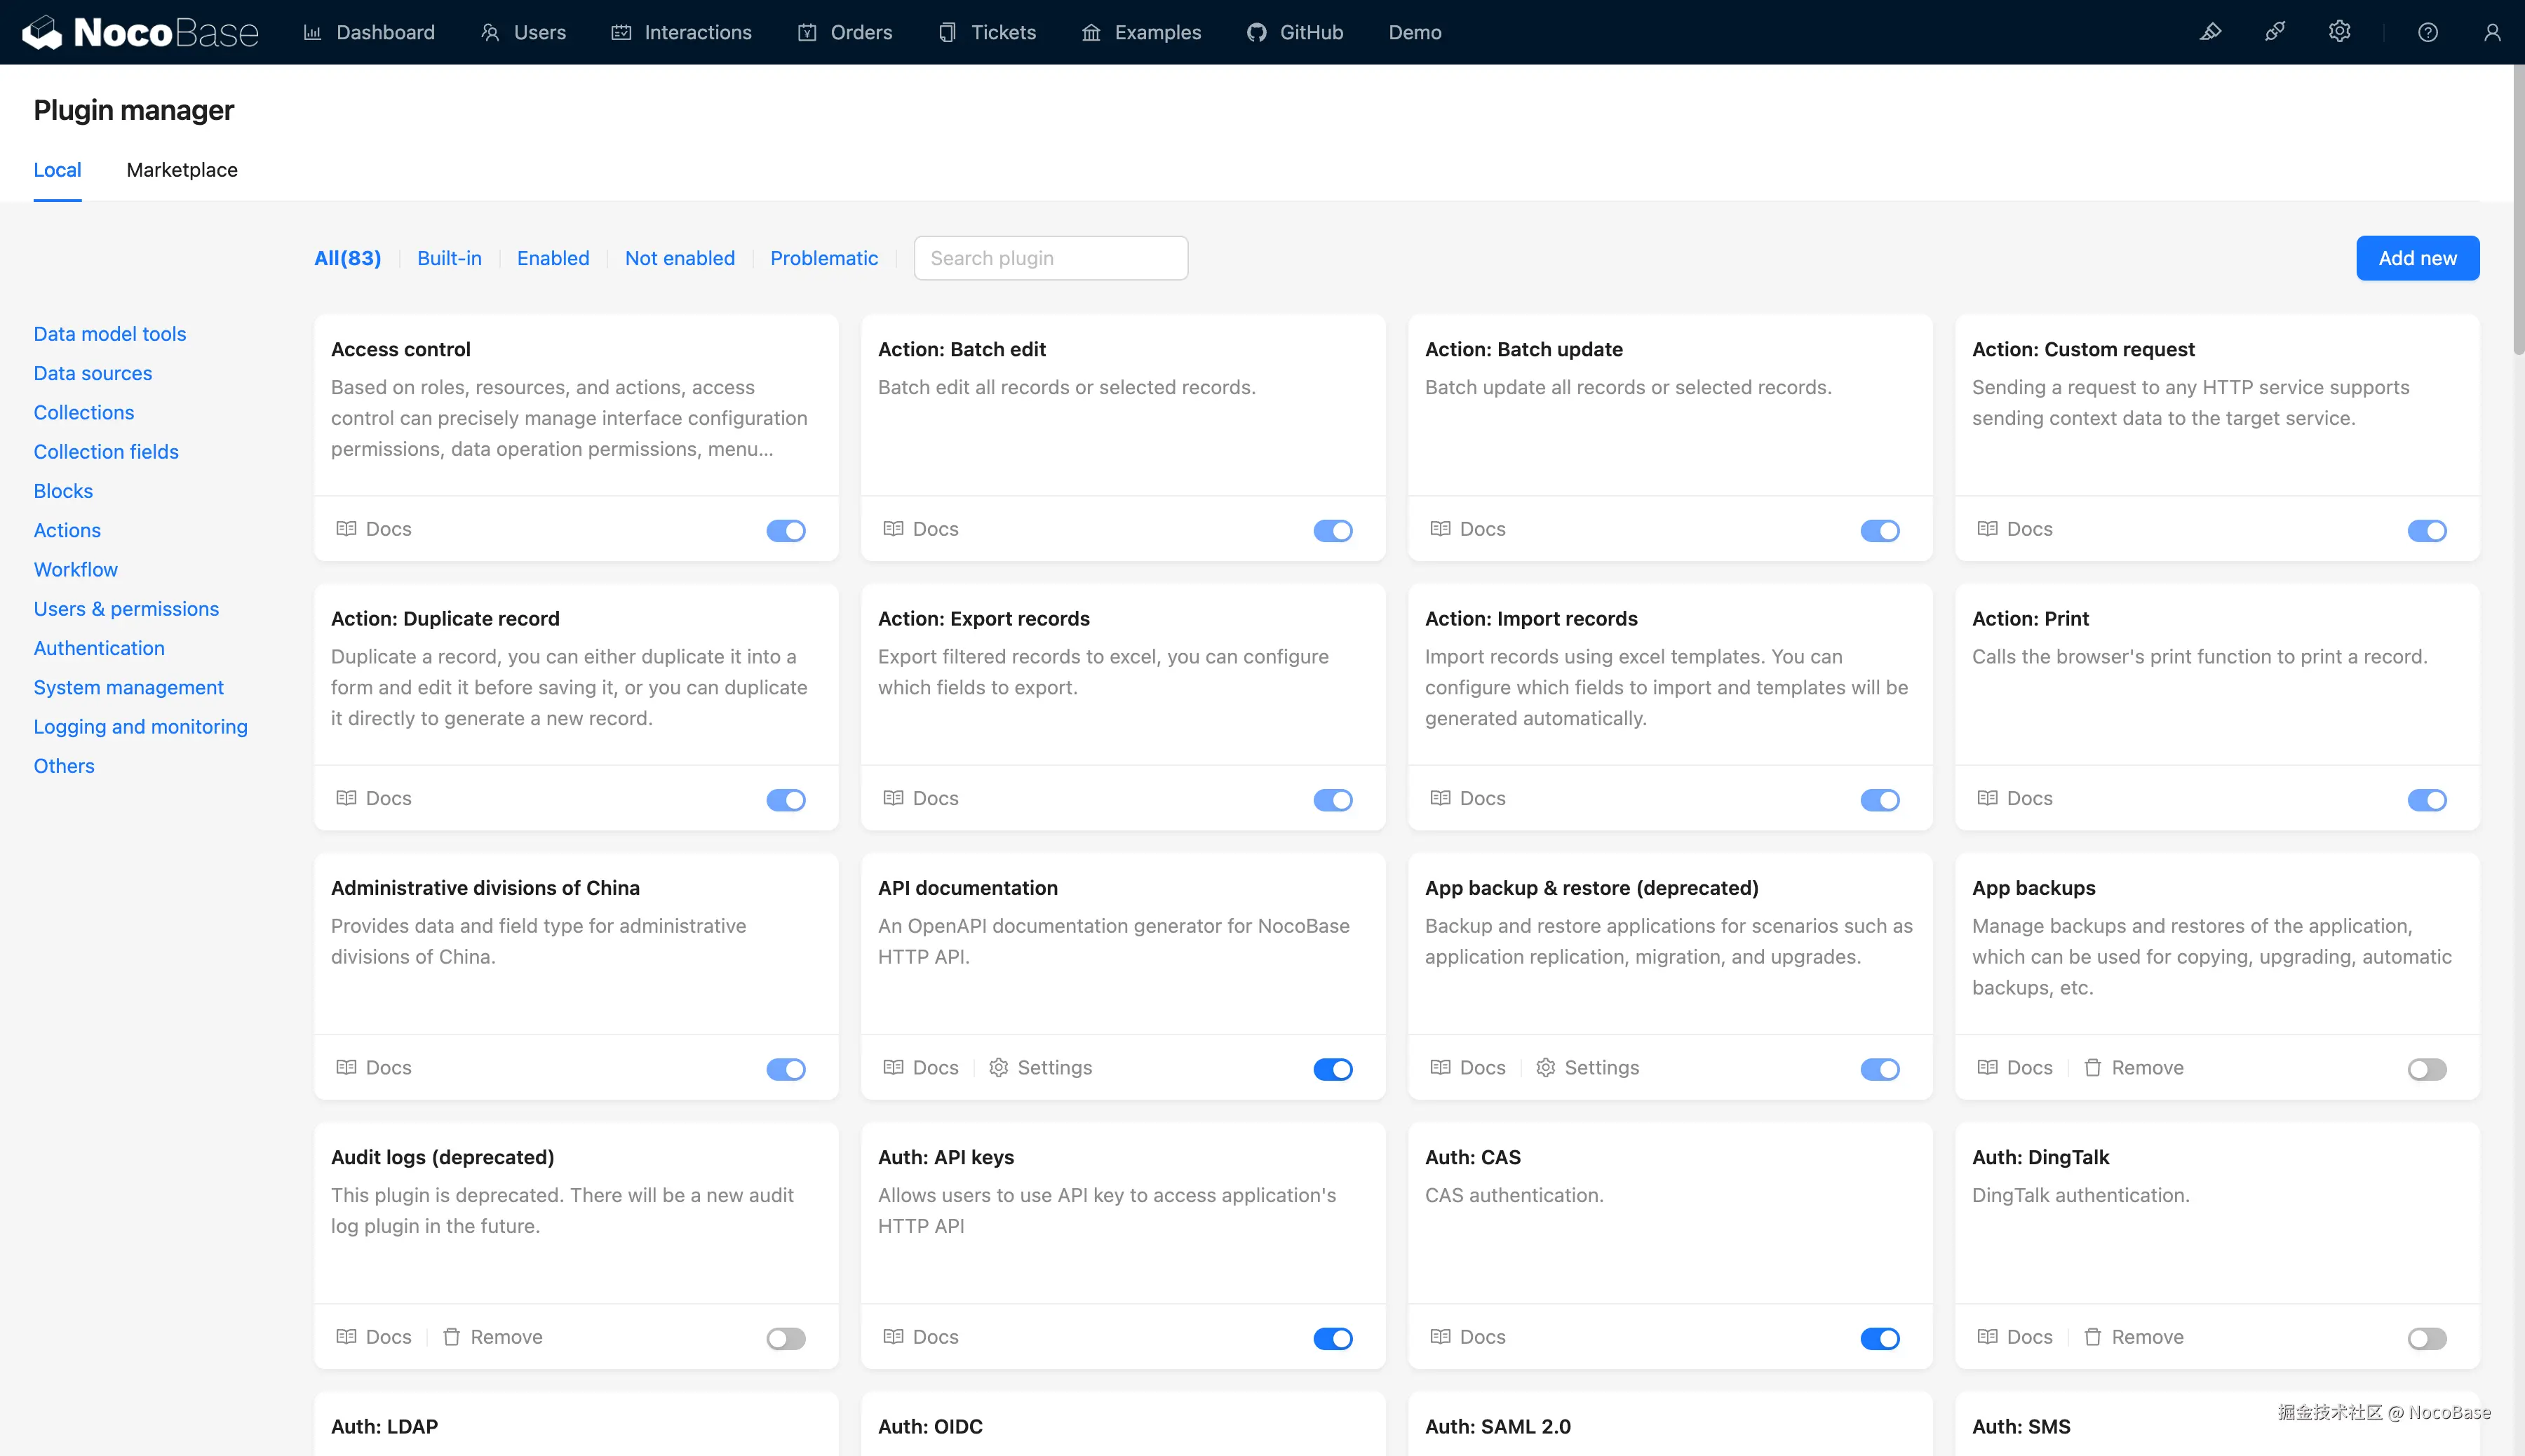Open the UI editor highlighter icon
The image size is (2525, 1456).
2210,32
